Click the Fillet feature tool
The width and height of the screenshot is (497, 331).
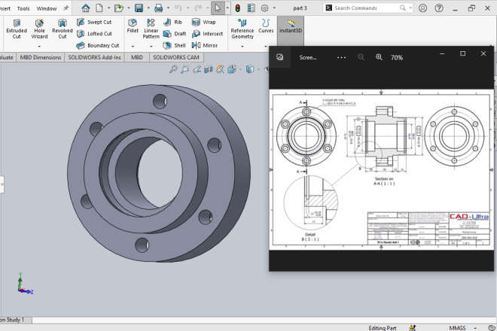pos(133,28)
